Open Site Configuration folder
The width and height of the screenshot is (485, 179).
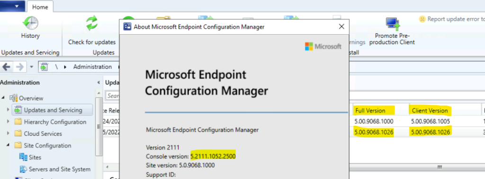pos(47,145)
